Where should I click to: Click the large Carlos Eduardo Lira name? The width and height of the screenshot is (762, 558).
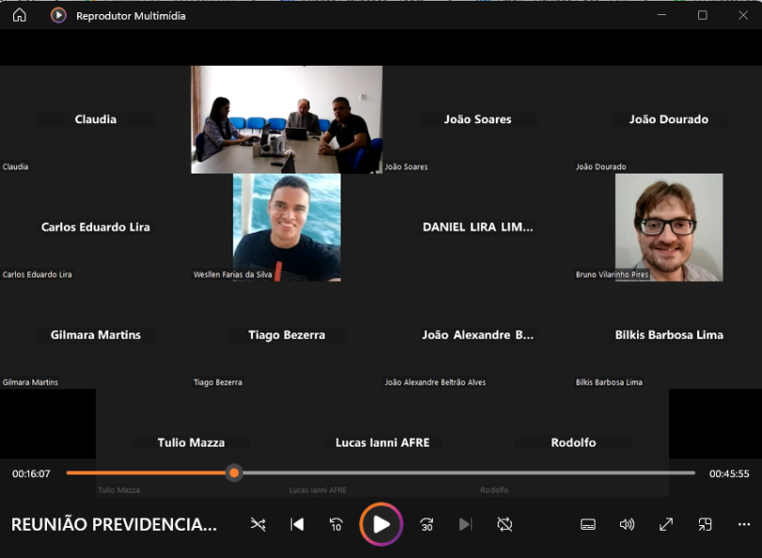(96, 228)
